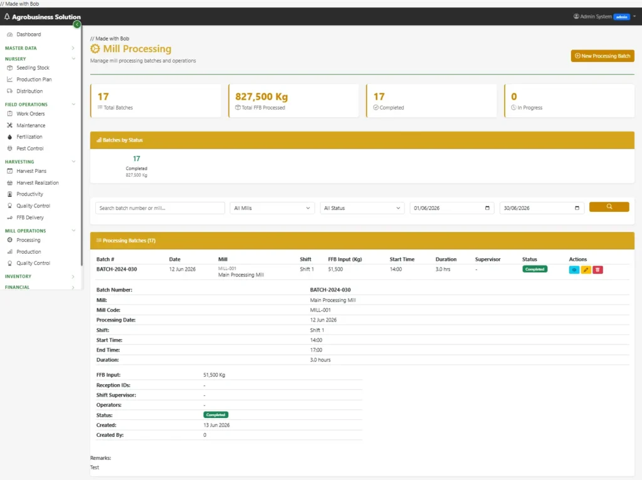Image resolution: width=642 pixels, height=480 pixels.
Task: Click the Seedling Stock box icon
Action: [10, 68]
